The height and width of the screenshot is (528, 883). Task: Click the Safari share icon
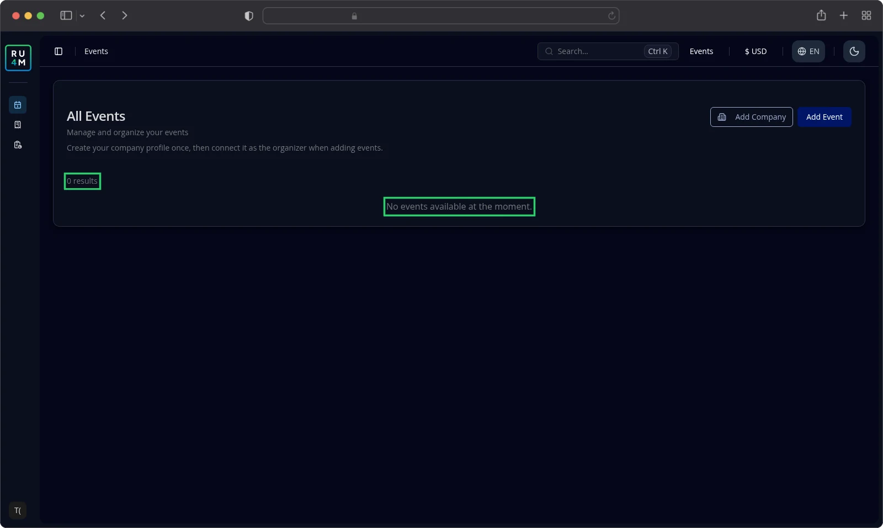[x=821, y=15]
